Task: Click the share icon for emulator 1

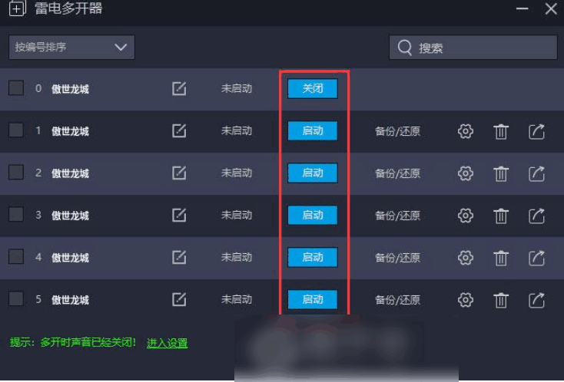Action: click(x=536, y=131)
